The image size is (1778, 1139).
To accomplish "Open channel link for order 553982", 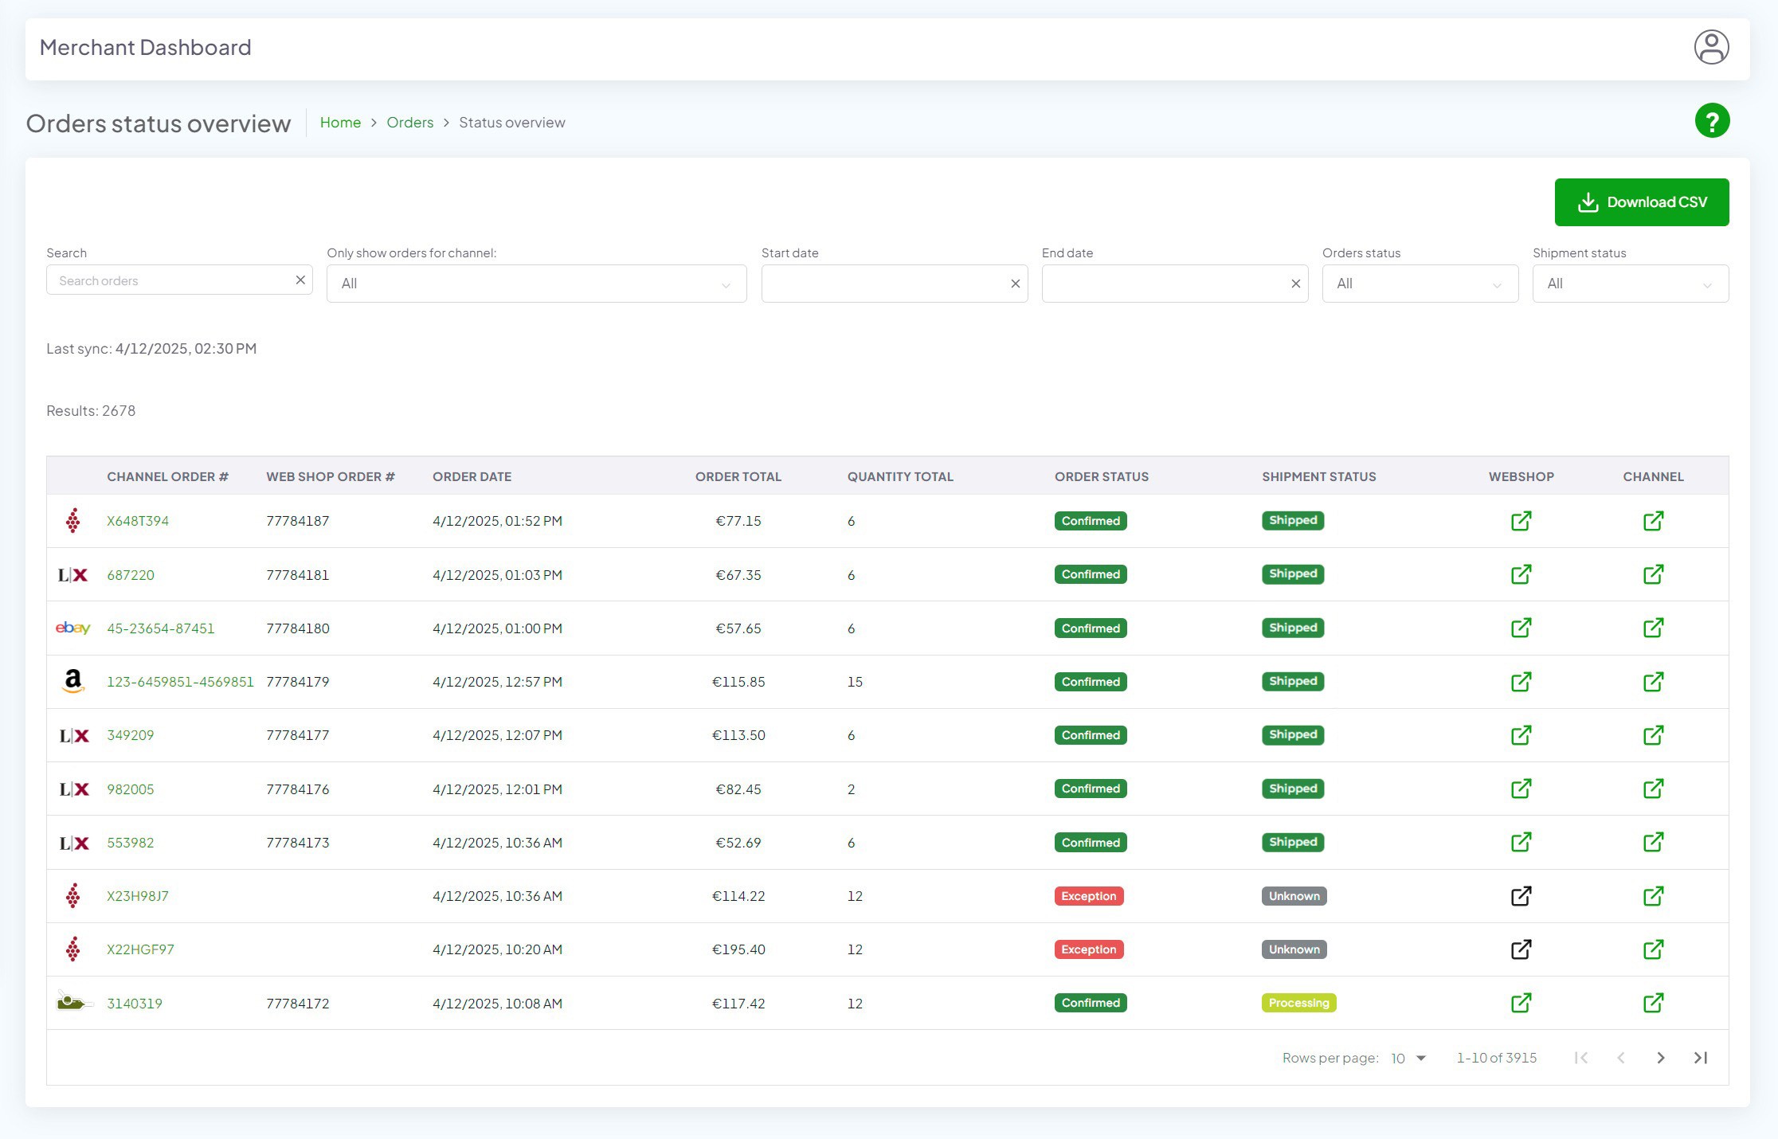I will coord(1653,842).
